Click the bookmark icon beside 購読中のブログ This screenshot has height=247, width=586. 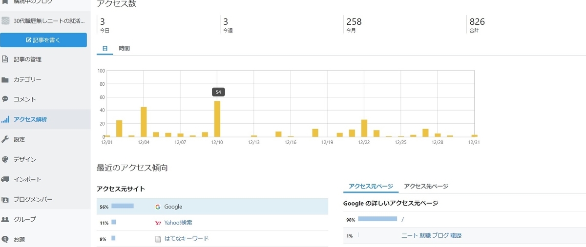click(5, 2)
